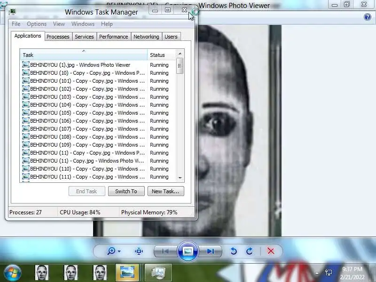376x282 pixels.
Task: Select the third face thumbnail in the taskbar
Action: (x=100, y=273)
